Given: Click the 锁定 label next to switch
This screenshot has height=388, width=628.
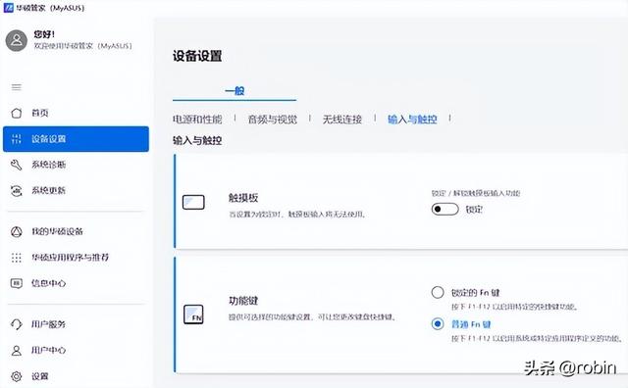Looking at the screenshot, I should (474, 210).
